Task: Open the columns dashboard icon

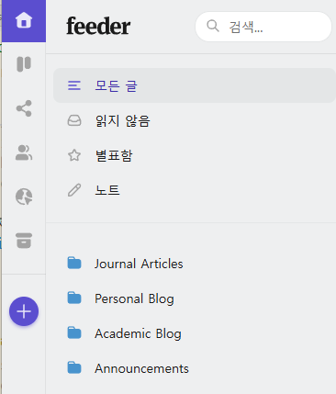Action: click(24, 64)
